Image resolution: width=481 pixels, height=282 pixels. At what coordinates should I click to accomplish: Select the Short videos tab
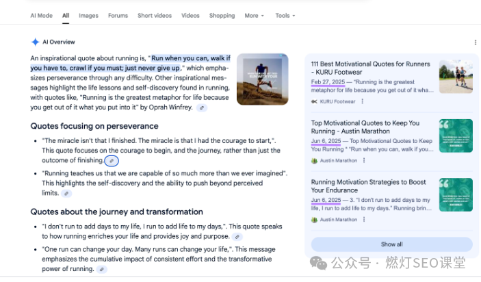point(155,16)
